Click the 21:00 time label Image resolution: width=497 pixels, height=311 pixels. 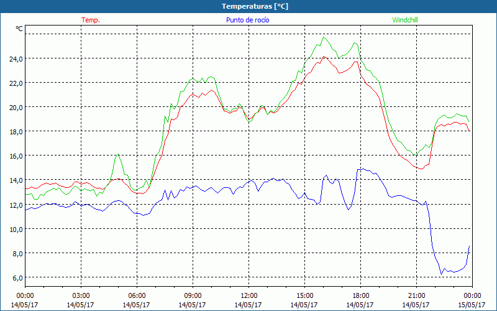pyautogui.click(x=416, y=296)
